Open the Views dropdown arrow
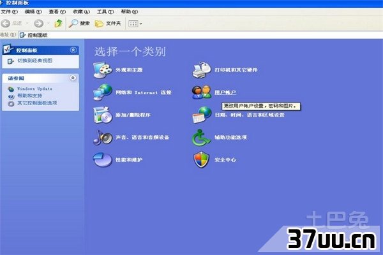This screenshot has height=255, width=383. [140, 24]
